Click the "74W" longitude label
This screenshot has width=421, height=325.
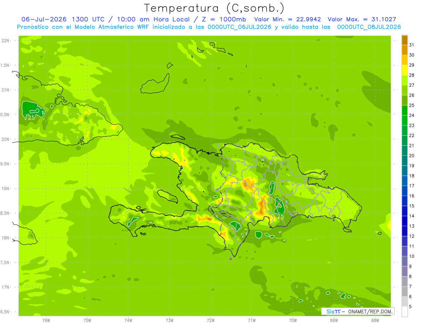coord(128,320)
